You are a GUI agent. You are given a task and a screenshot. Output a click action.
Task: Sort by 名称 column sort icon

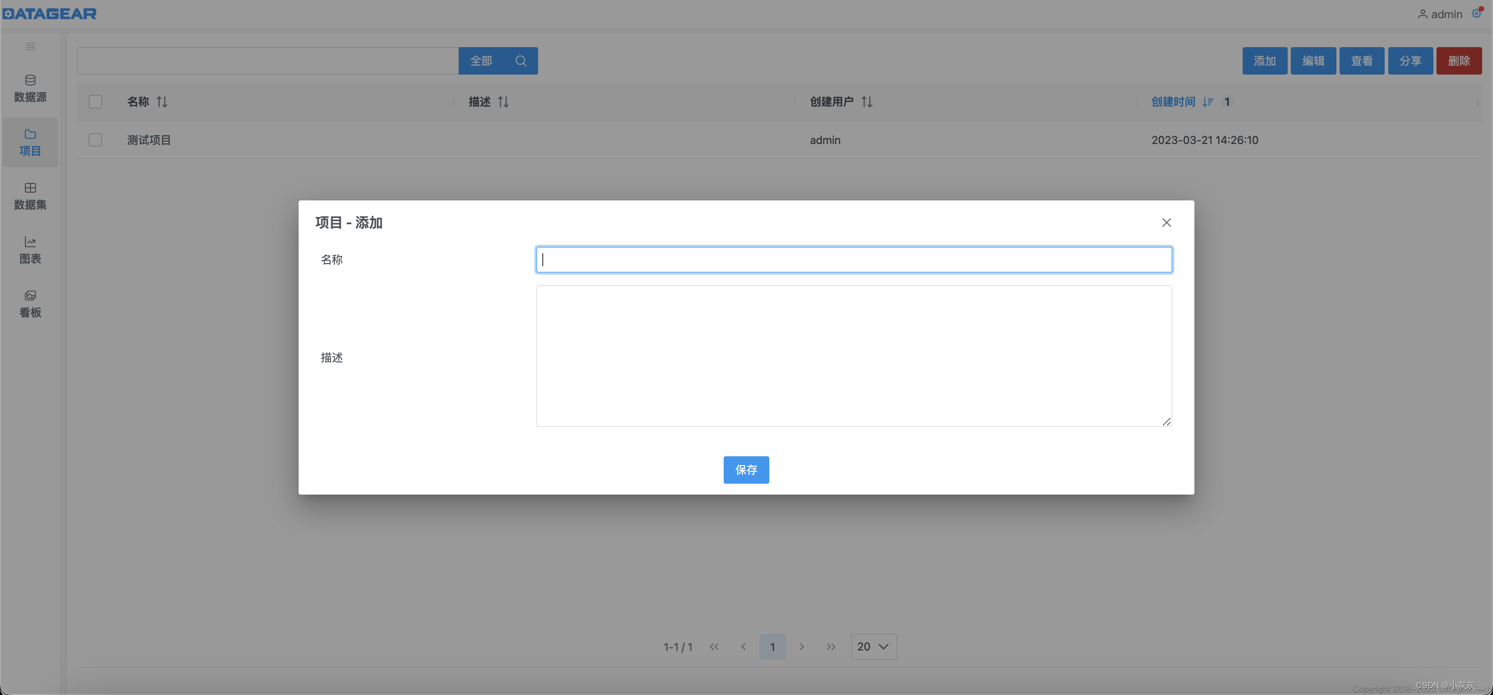[162, 102]
